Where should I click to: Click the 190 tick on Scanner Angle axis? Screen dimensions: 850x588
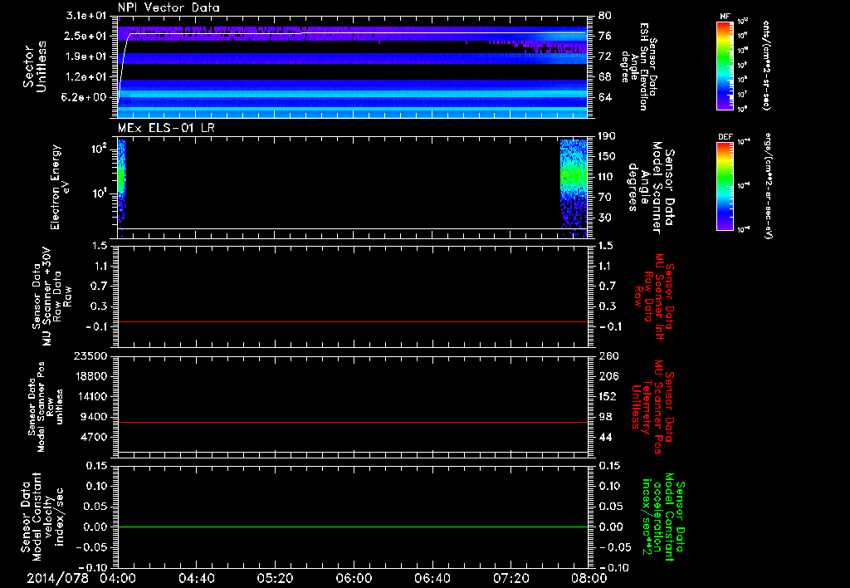coord(607,135)
